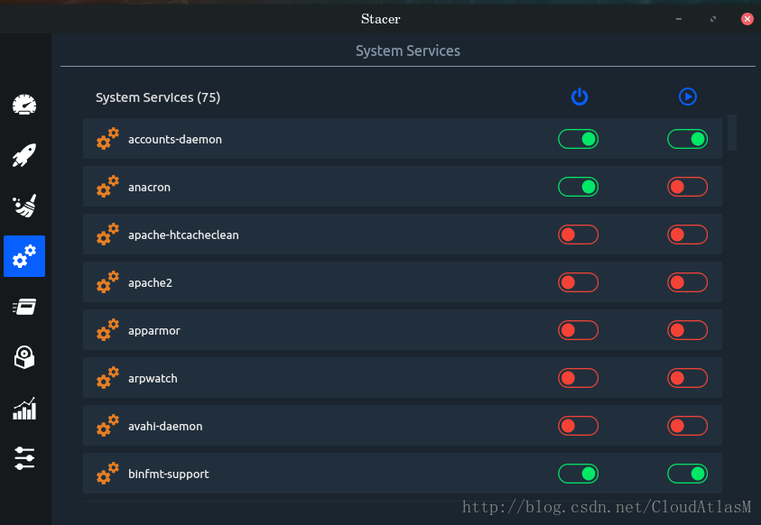
Task: Click the gear icon beside apache2
Action: pyautogui.click(x=107, y=282)
